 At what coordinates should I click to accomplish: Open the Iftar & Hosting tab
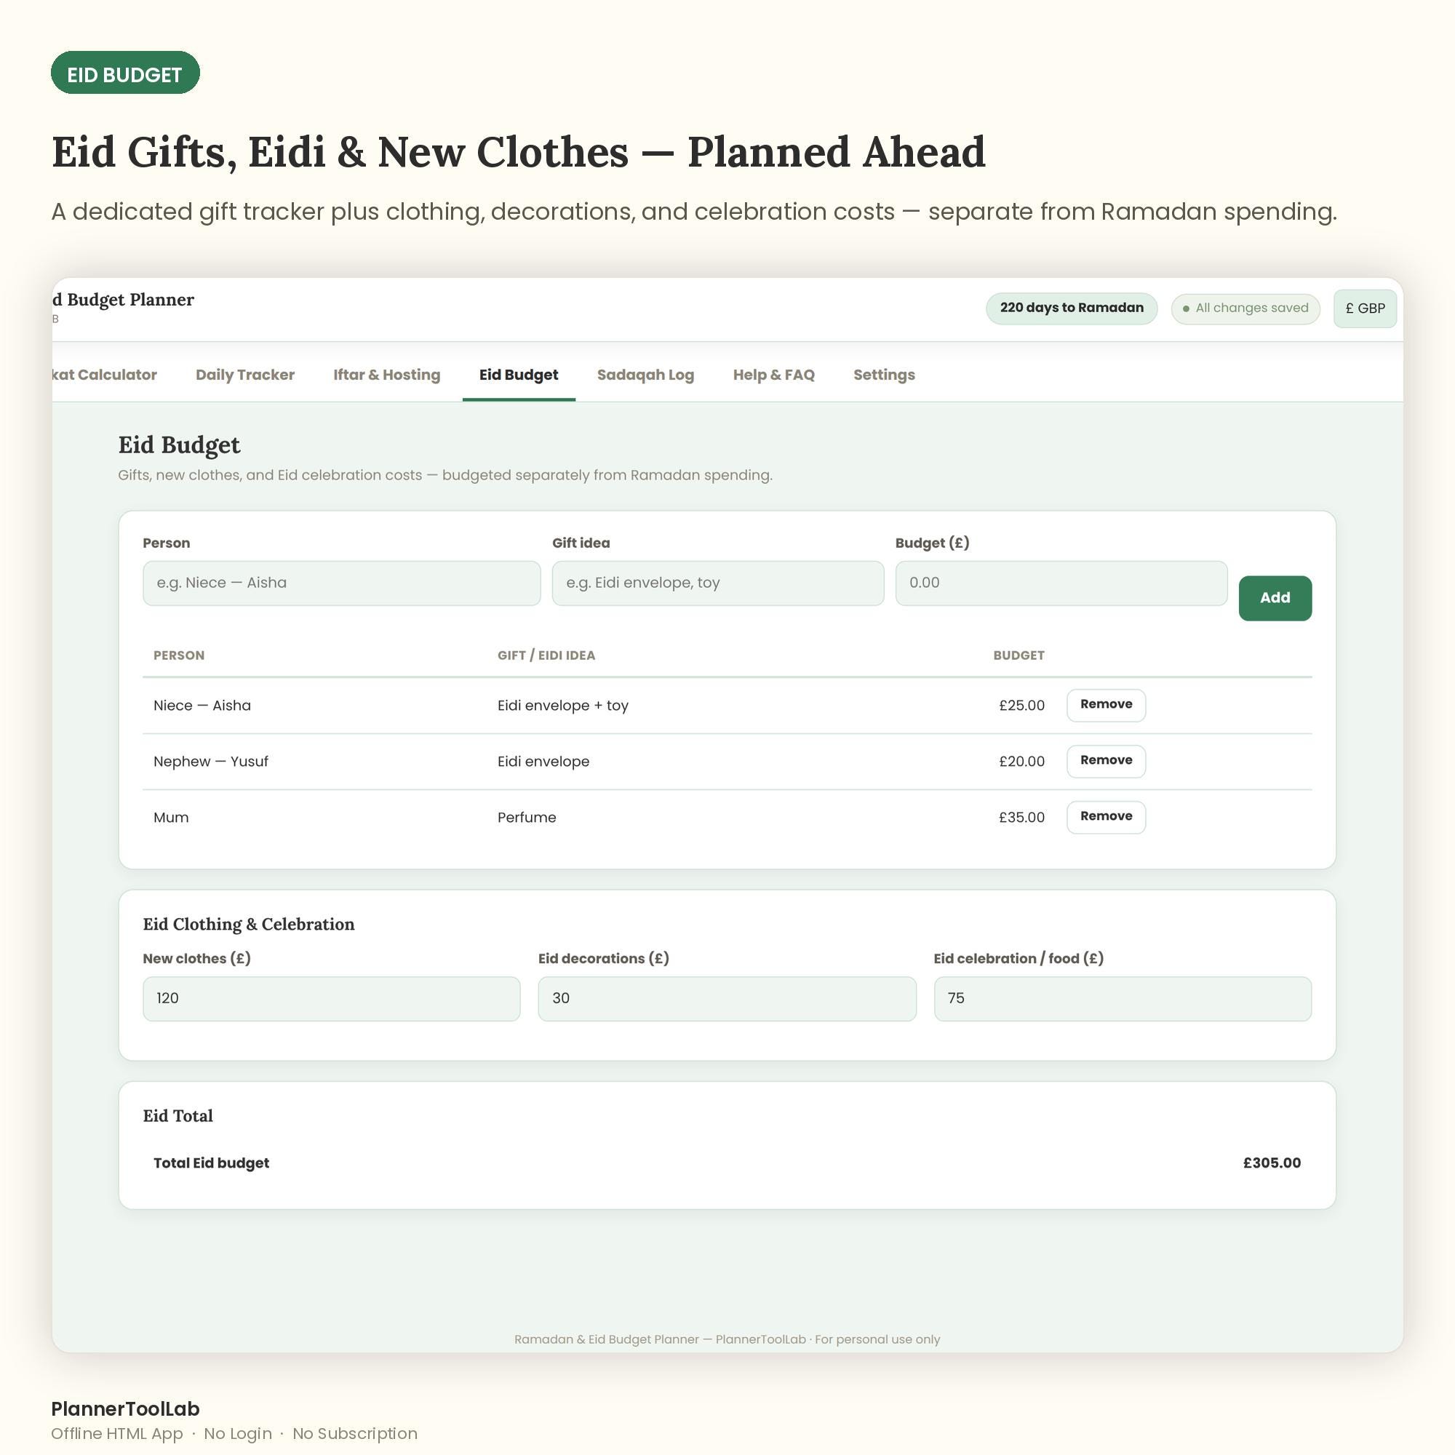coord(386,374)
